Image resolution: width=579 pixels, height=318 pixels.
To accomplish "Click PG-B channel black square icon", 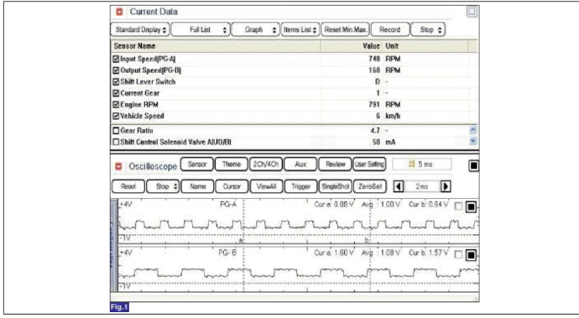I will tap(471, 255).
